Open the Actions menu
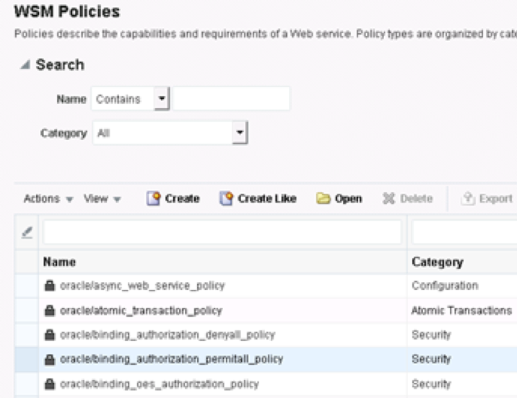The height and width of the screenshot is (398, 517). coord(48,199)
